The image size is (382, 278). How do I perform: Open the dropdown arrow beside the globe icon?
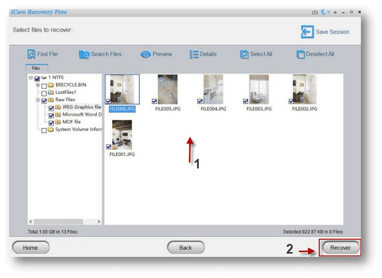tap(328, 12)
